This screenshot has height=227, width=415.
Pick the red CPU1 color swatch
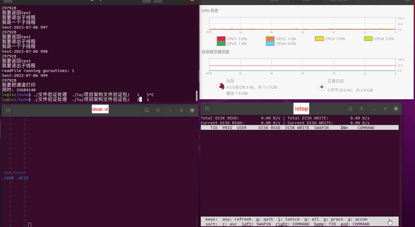(221, 39)
